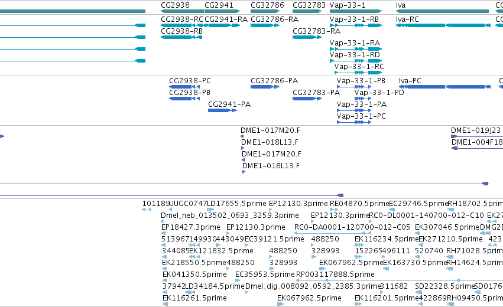This screenshot has height=307, width=503.
Task: Click protein Vap-33-1-PD
Action: pyautogui.click(x=379, y=93)
